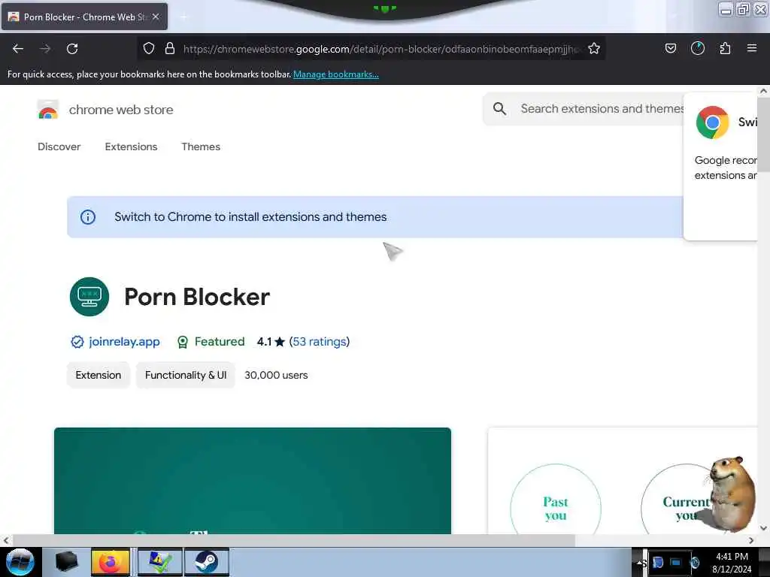Open the tracking protection shield icon
Image resolution: width=770 pixels, height=577 pixels.
(x=149, y=48)
